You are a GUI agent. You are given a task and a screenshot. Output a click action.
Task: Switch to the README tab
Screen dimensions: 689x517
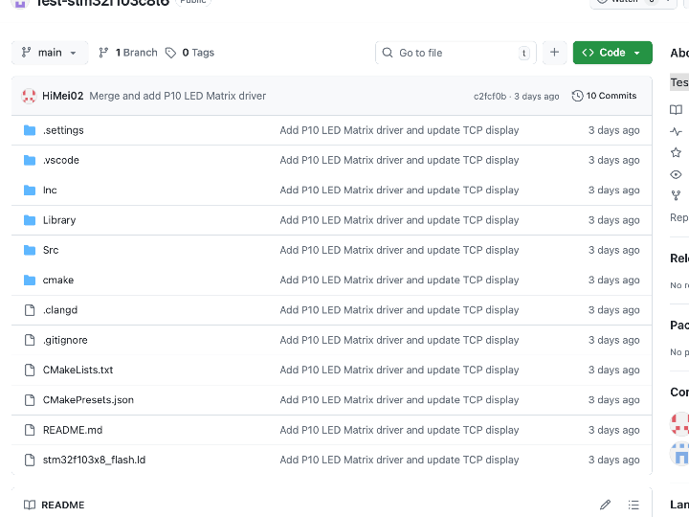tap(55, 505)
